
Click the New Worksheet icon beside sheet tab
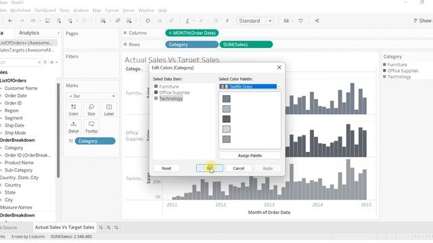pyautogui.click(x=101, y=227)
